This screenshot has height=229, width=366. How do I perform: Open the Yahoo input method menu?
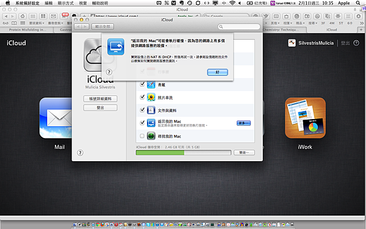coord(283,3)
